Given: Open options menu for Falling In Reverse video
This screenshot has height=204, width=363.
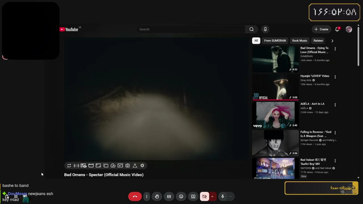Looking at the screenshot, I should [x=335, y=133].
